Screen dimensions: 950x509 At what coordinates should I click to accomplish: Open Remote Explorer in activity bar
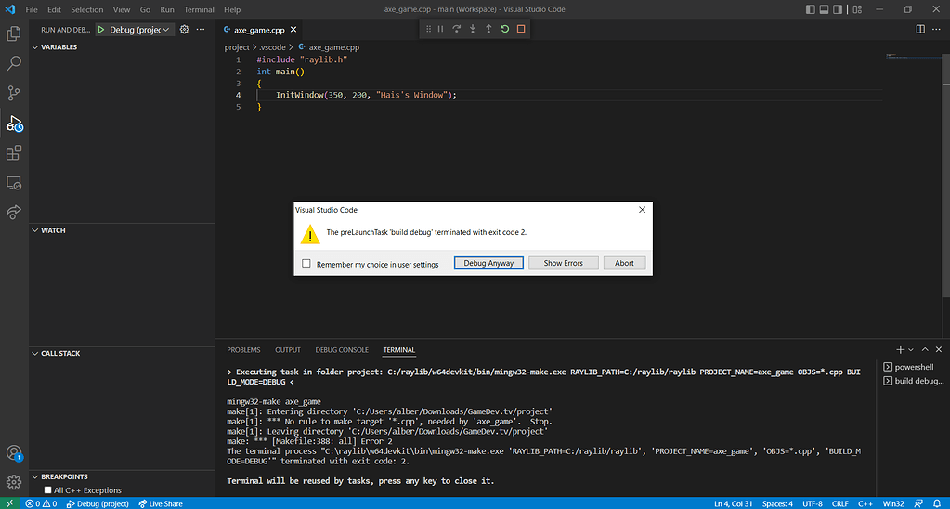point(13,182)
